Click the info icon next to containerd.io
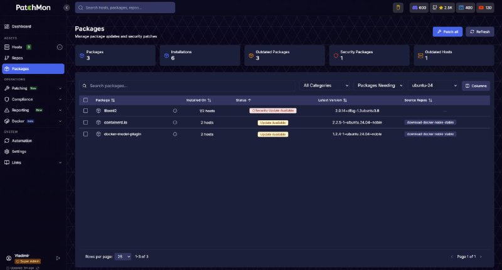Screen dimensions: 502x270 click(x=175, y=122)
